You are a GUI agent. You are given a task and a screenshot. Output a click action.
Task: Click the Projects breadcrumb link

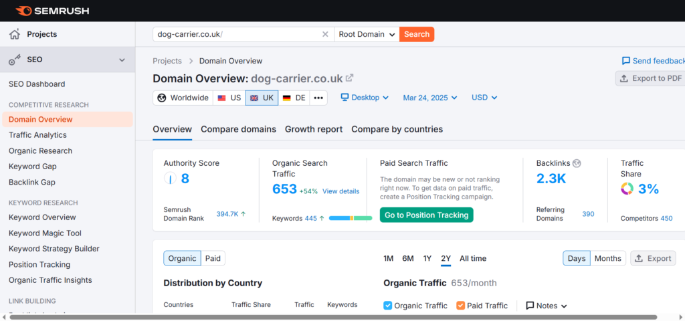click(x=167, y=61)
